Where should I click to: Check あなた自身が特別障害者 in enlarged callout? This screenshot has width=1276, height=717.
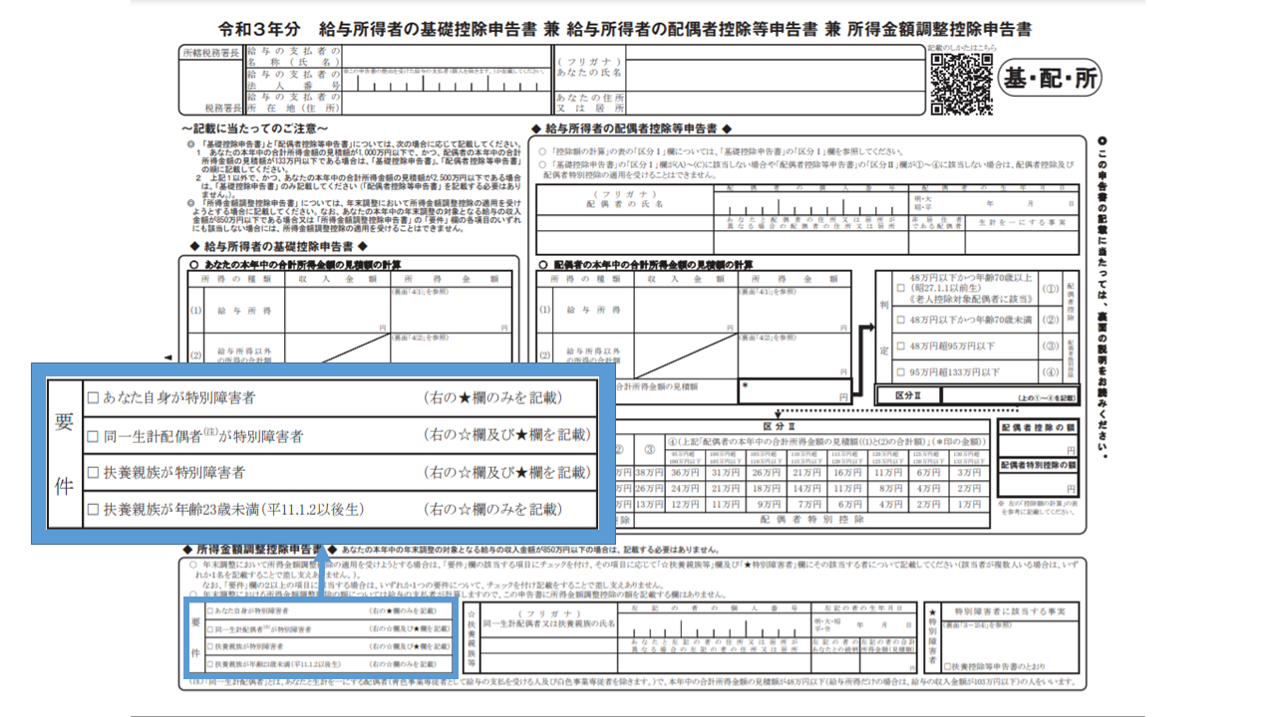93,398
